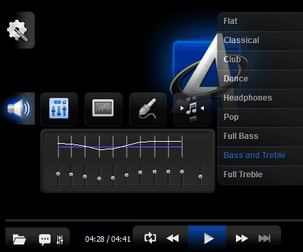Select the audio speaker tab icon

(18, 109)
